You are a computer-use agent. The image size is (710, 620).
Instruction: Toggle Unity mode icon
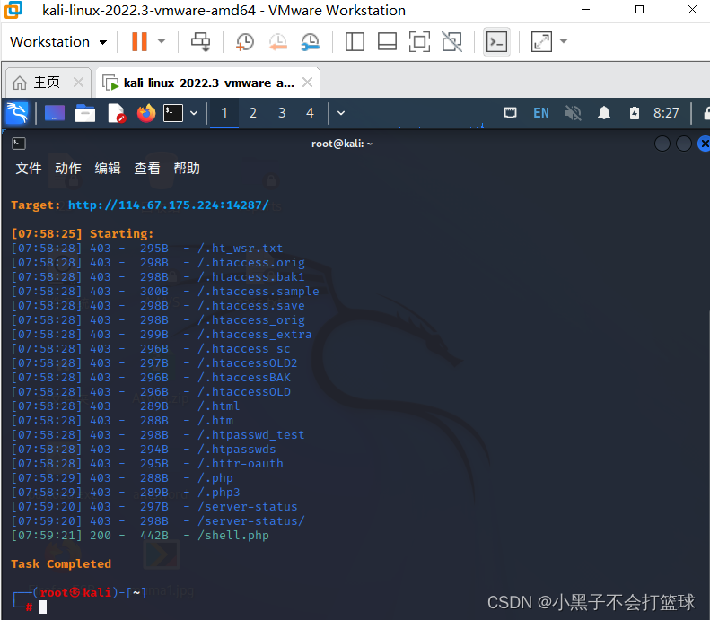451,41
